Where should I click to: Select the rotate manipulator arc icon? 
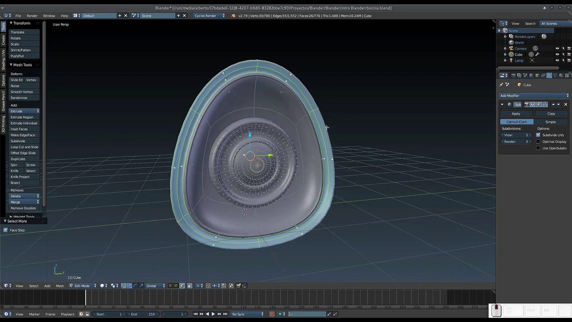pyautogui.click(x=135, y=286)
